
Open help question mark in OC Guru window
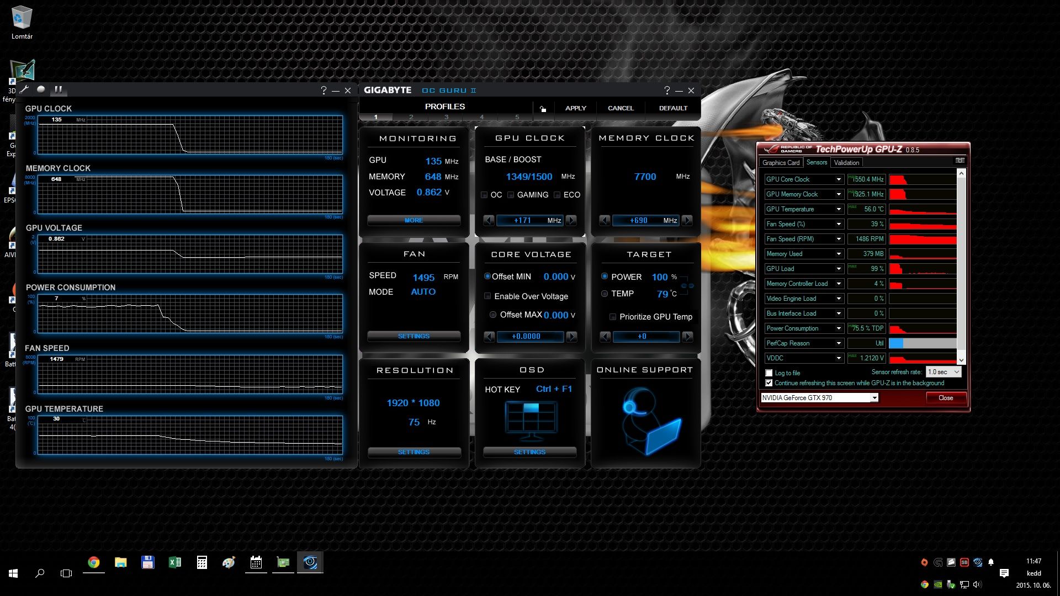tap(667, 91)
